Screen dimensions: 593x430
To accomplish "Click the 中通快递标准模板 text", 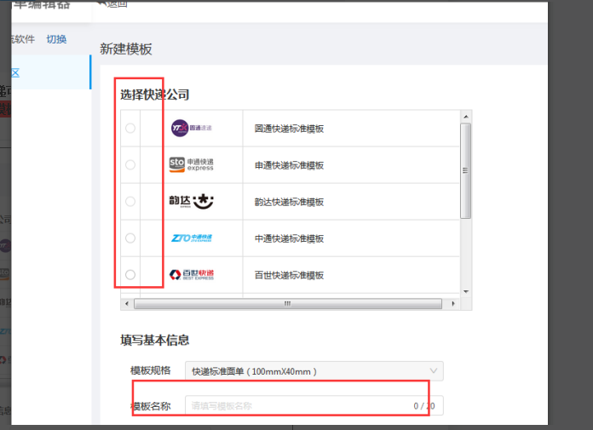I will click(289, 238).
